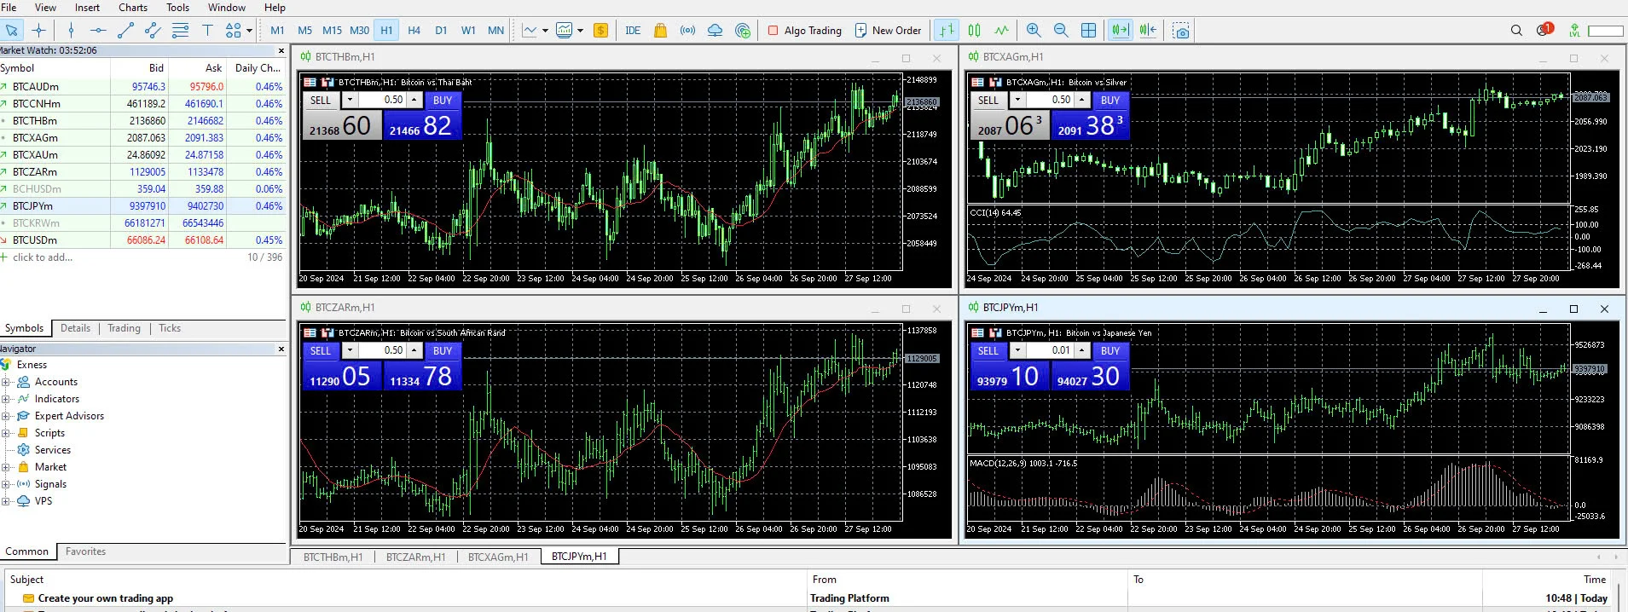Toggle the chart shift button
Viewport: 1628px width, 612px height.
[x=1148, y=30]
